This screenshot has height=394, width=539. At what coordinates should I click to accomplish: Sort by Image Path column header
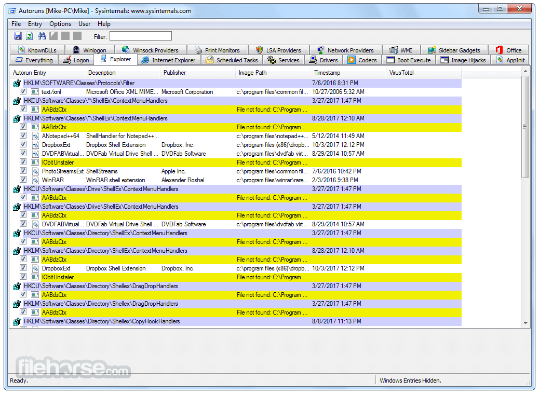[x=273, y=73]
